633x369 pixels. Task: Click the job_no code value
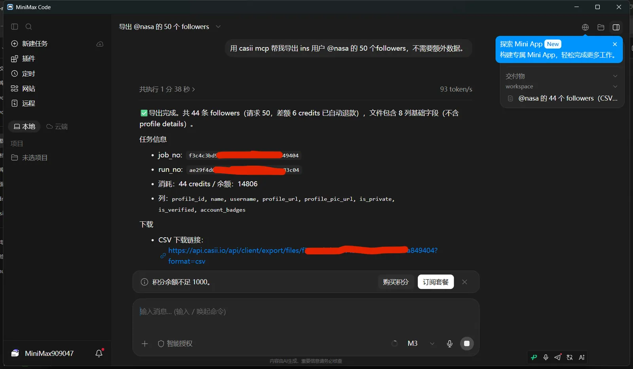click(x=244, y=155)
